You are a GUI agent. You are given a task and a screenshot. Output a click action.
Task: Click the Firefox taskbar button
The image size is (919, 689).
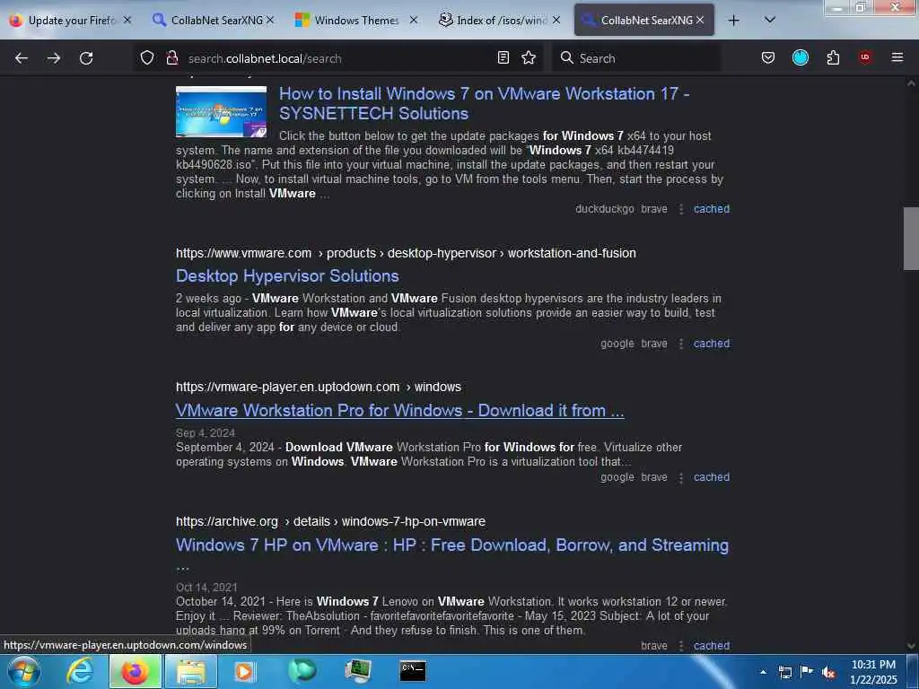pyautogui.click(x=136, y=671)
